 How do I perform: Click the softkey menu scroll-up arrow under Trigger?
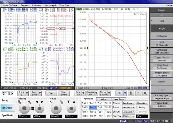pos(162,15)
